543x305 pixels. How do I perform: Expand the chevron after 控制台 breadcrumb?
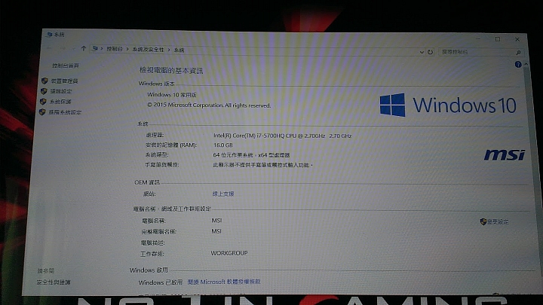click(x=127, y=49)
